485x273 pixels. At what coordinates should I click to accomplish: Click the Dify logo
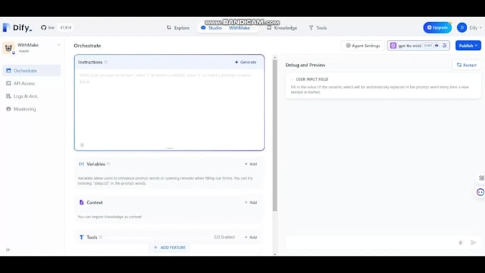(x=17, y=28)
